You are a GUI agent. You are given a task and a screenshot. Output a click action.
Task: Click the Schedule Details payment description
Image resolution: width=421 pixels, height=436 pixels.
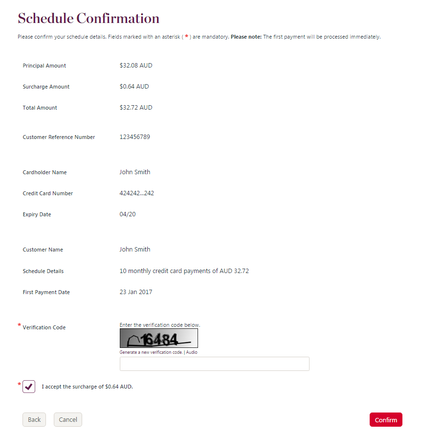[184, 271]
